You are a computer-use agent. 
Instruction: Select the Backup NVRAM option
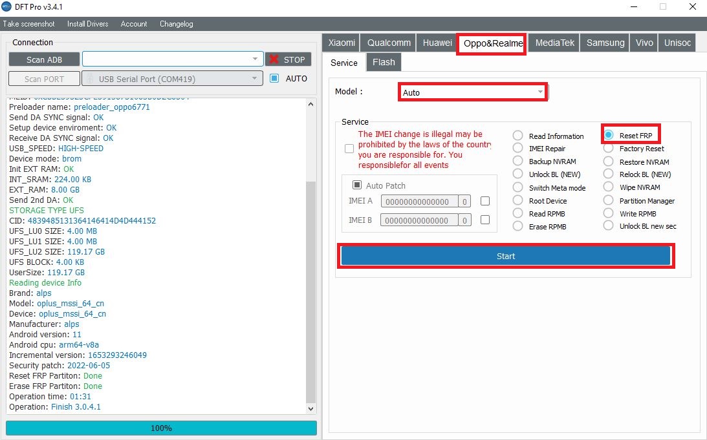pyautogui.click(x=517, y=162)
